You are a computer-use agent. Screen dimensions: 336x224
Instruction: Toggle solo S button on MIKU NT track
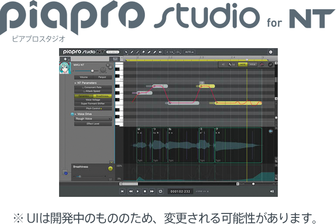108,65
